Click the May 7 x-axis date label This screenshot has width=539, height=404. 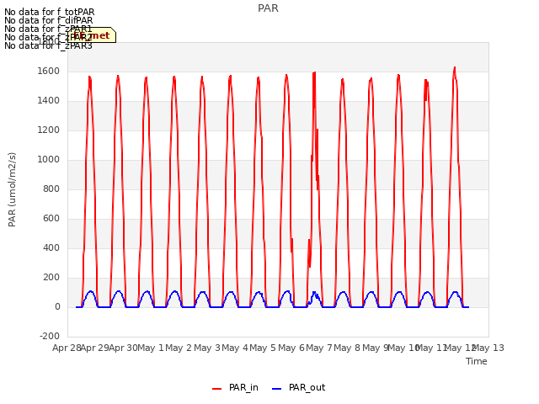point(319,348)
